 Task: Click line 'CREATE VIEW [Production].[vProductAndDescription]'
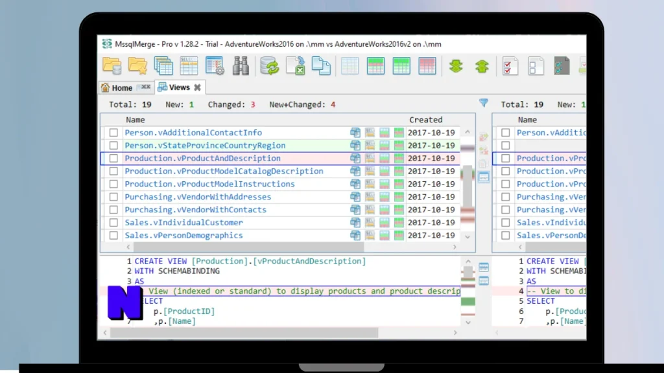(x=250, y=262)
